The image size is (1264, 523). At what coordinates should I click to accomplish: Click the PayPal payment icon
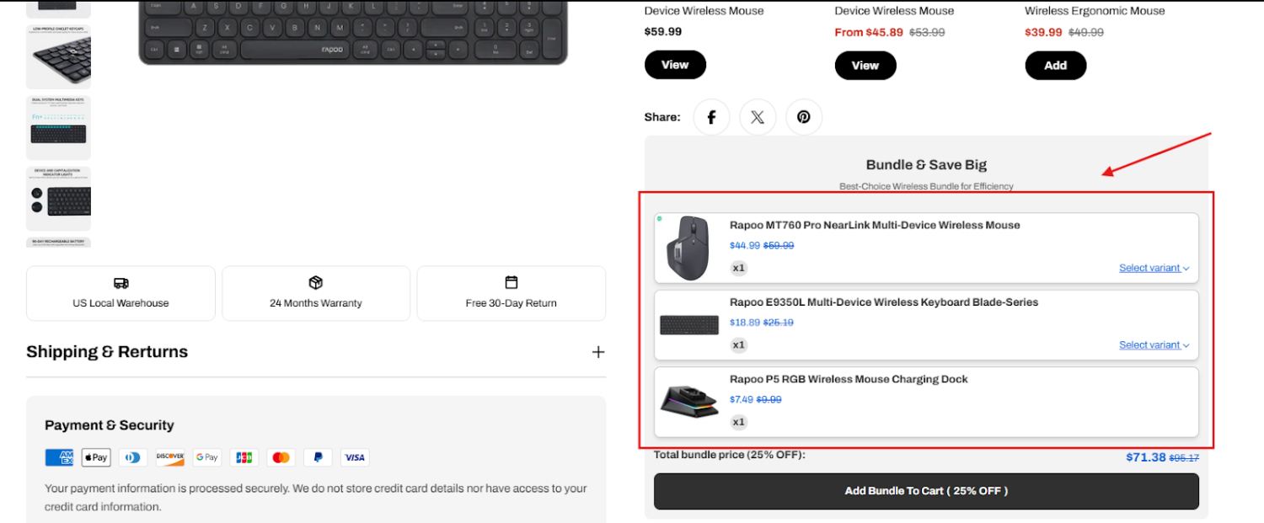[x=318, y=457]
